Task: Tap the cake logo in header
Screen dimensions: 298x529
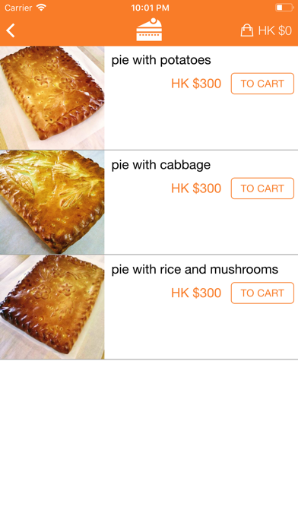Action: [x=149, y=30]
